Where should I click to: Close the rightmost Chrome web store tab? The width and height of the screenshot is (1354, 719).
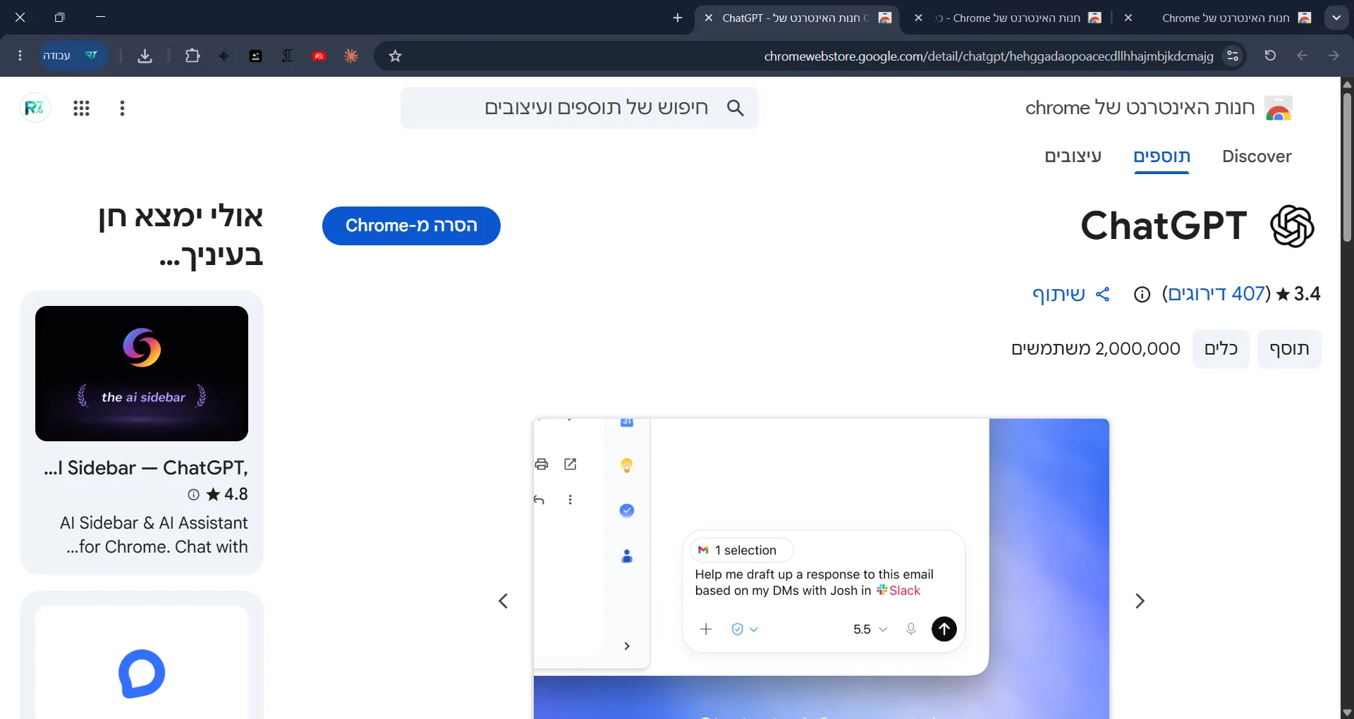pyautogui.click(x=1128, y=18)
